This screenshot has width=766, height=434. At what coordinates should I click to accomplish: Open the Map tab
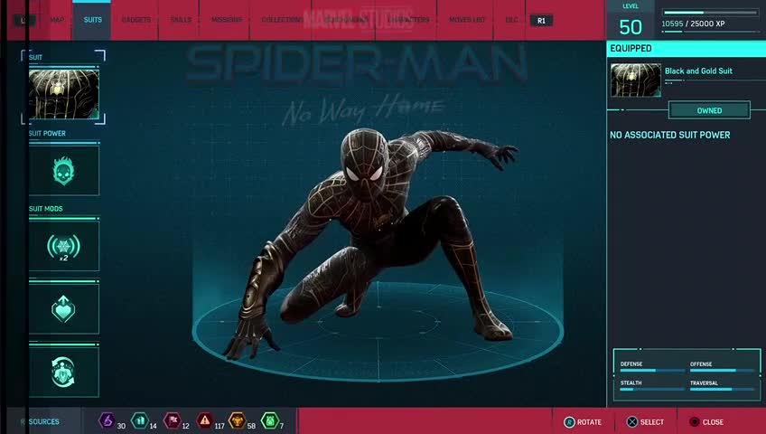[x=57, y=20]
